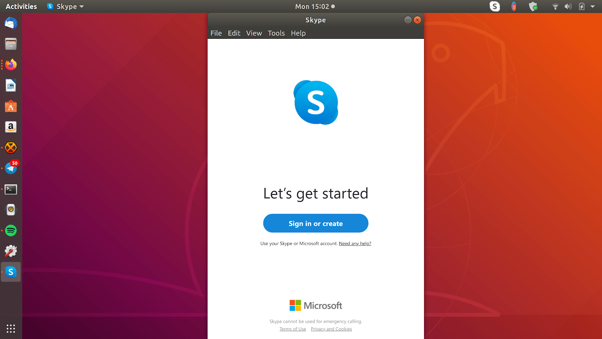This screenshot has width=602, height=339.
Task: Open the Edit menu in Skype
Action: (234, 33)
